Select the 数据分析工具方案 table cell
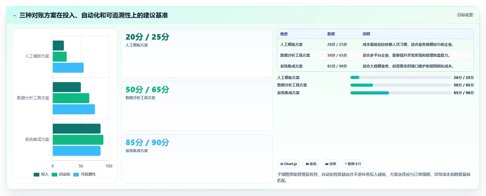 295,55
